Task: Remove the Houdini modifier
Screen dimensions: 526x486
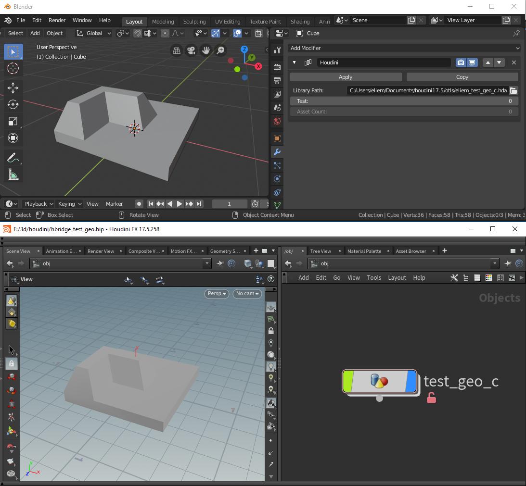Action: tap(513, 62)
